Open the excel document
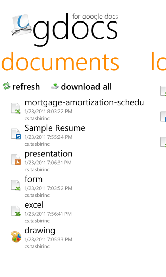Viewport: 166px width, 277px height. (34, 205)
